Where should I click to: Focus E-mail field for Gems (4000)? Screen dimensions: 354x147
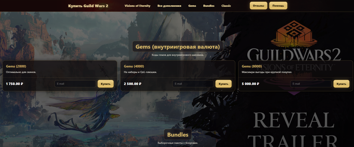click(193, 84)
